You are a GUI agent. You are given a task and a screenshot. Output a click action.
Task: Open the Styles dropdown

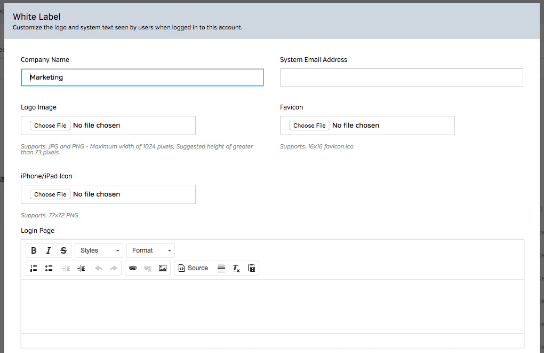tap(99, 250)
